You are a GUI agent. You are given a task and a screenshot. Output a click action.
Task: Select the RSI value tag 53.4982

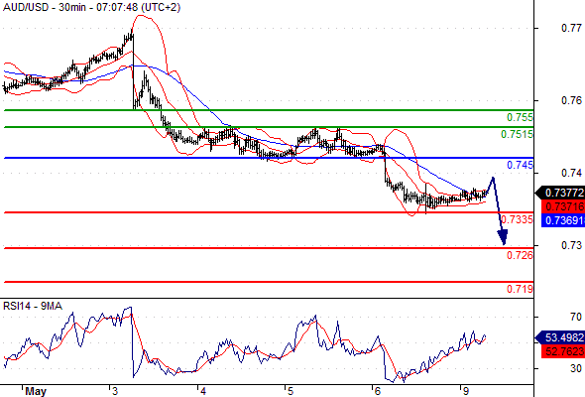click(x=560, y=337)
